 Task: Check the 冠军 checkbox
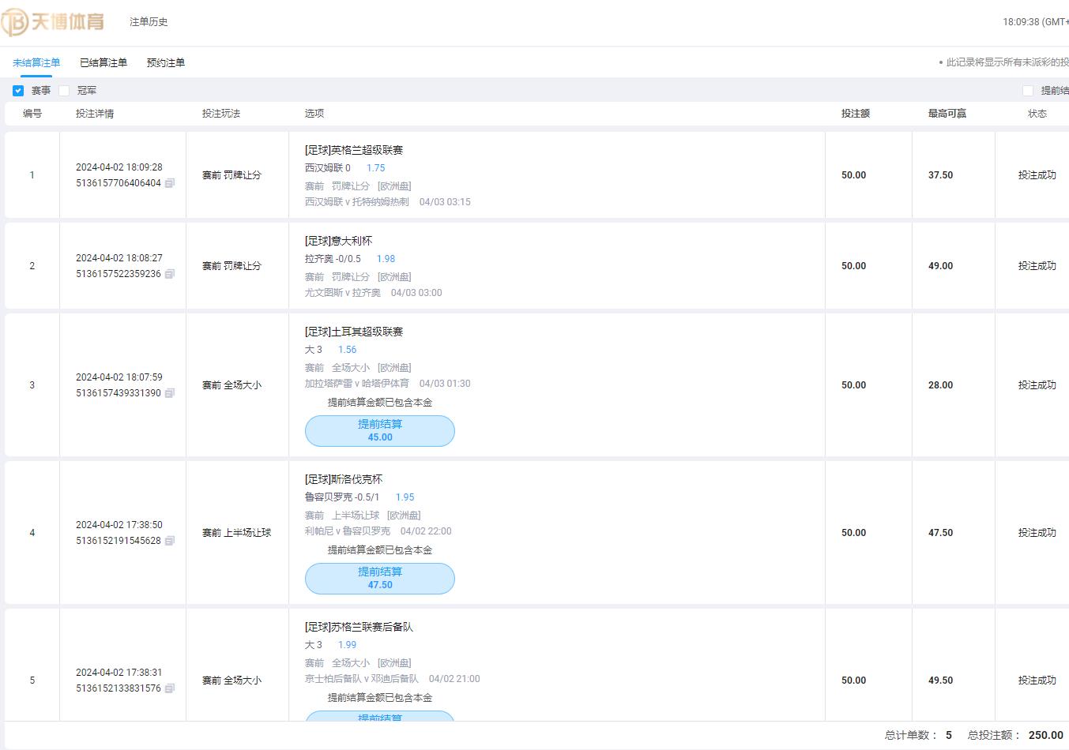64,91
